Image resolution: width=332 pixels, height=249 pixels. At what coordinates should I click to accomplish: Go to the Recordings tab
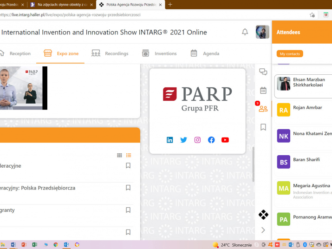point(110,53)
